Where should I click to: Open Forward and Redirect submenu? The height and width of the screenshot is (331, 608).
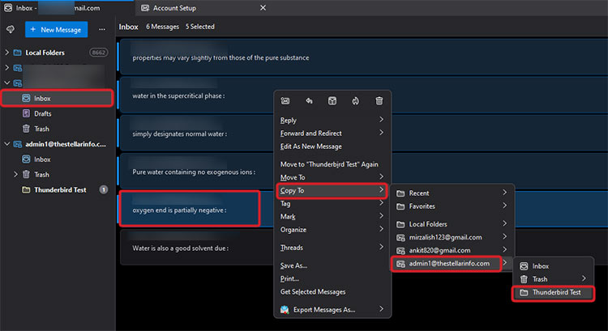pos(332,134)
